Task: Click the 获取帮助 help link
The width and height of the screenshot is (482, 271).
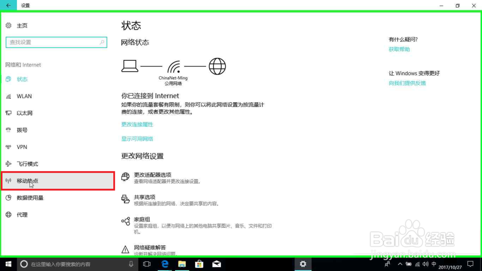Action: pos(399,49)
